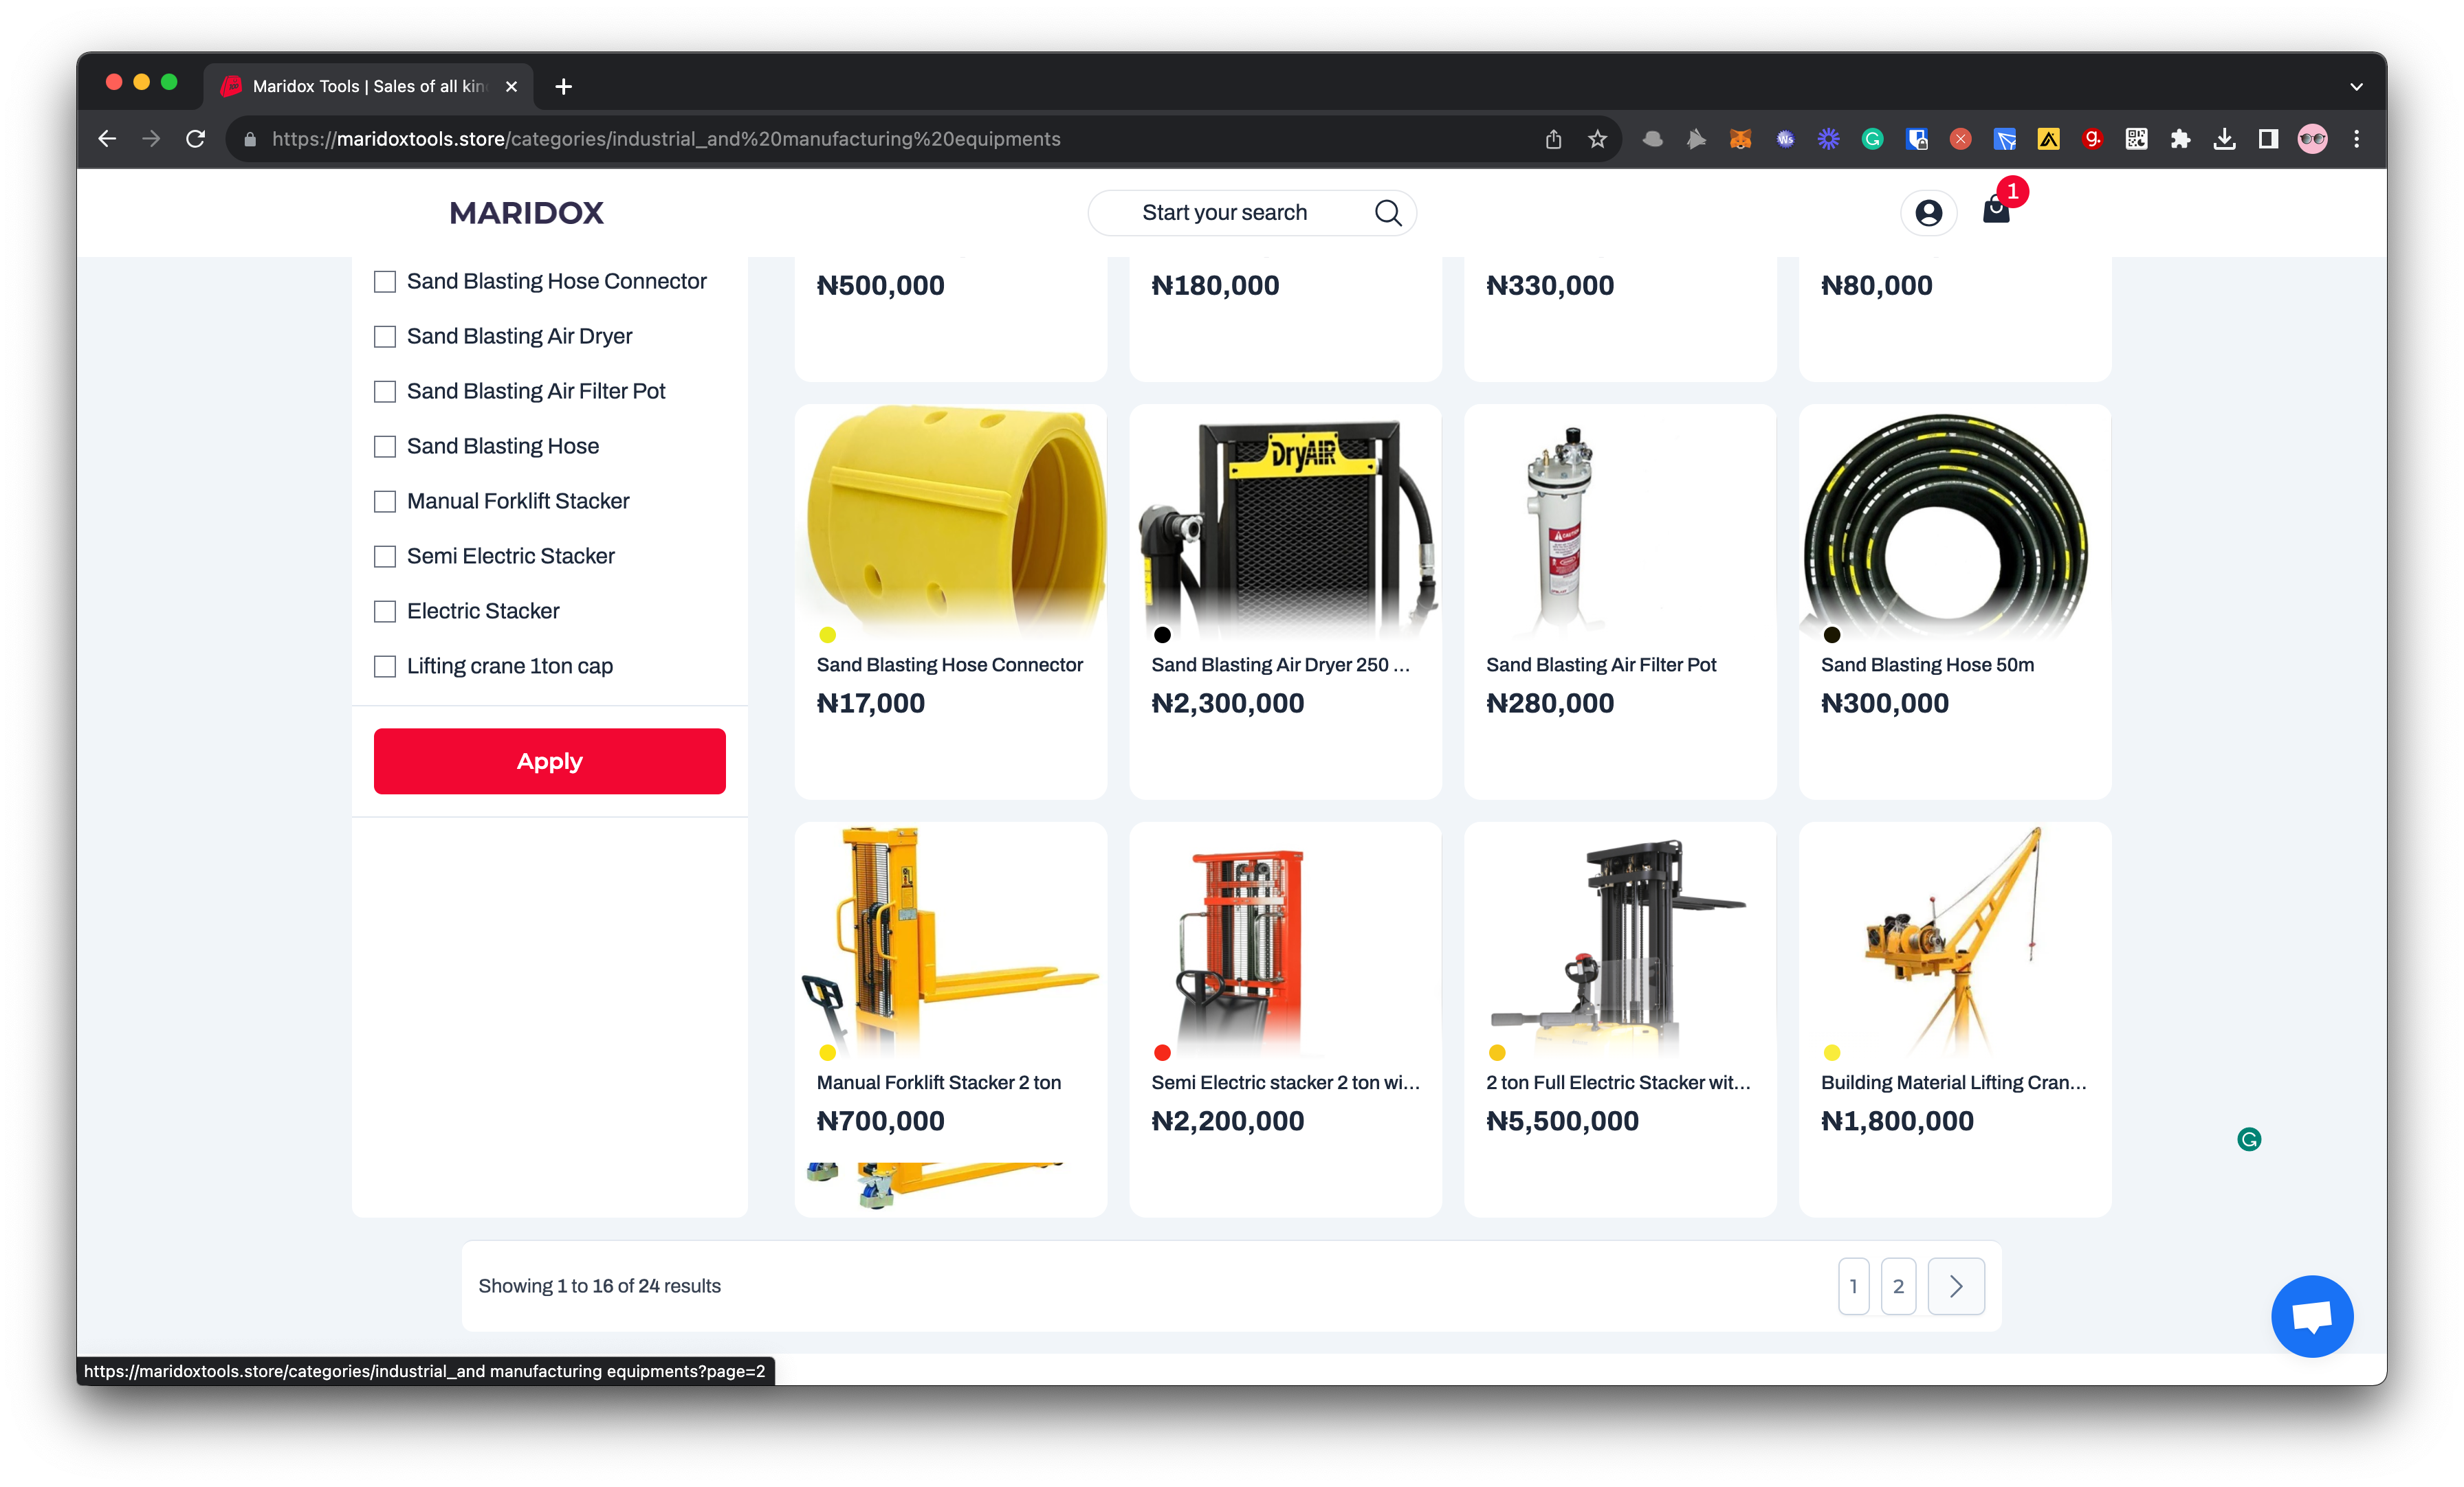
Task: Click the Grammarly floating icon
Action: [2249, 1139]
